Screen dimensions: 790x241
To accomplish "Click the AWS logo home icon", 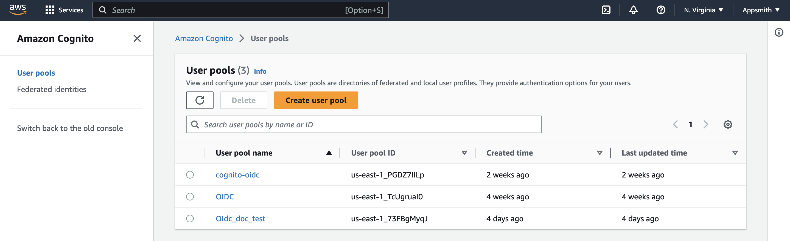I will tap(18, 10).
